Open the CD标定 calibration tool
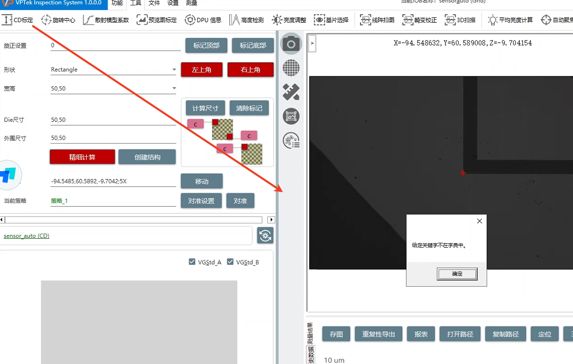The width and height of the screenshot is (573, 364). click(x=18, y=20)
